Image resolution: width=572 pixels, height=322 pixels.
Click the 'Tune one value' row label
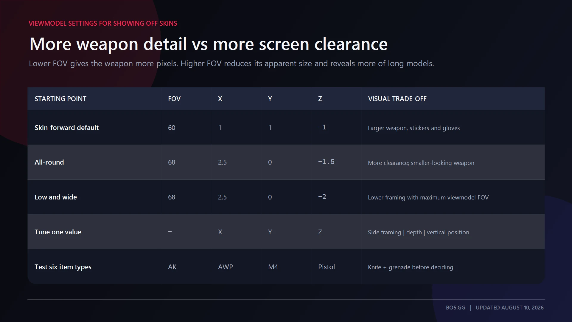58,232
